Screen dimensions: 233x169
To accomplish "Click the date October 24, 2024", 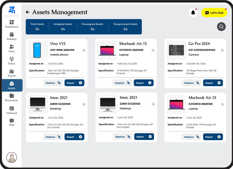I will [x=196, y=64].
